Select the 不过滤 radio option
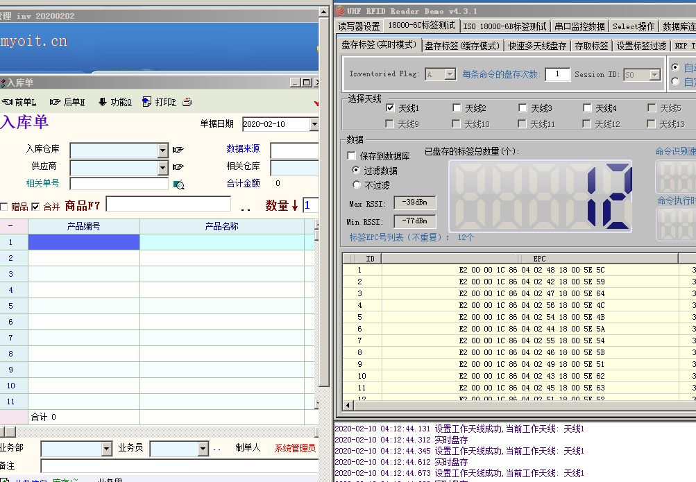 (357, 185)
